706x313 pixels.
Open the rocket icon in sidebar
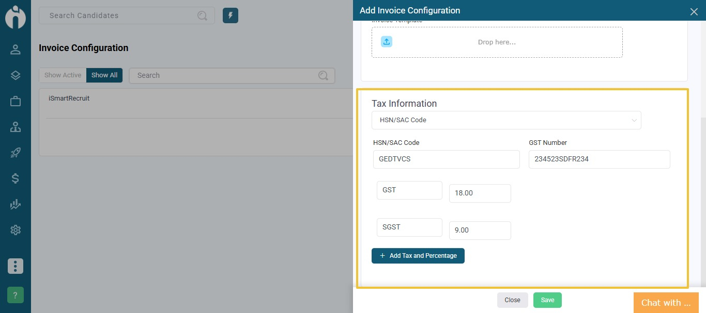[x=16, y=153]
